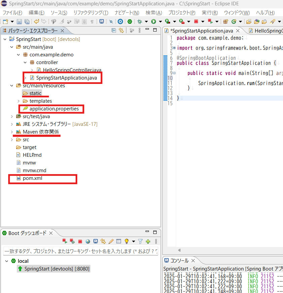Toggle Link with Editor in Package Explorer
Screen dimensions: 283x293
(121, 30)
